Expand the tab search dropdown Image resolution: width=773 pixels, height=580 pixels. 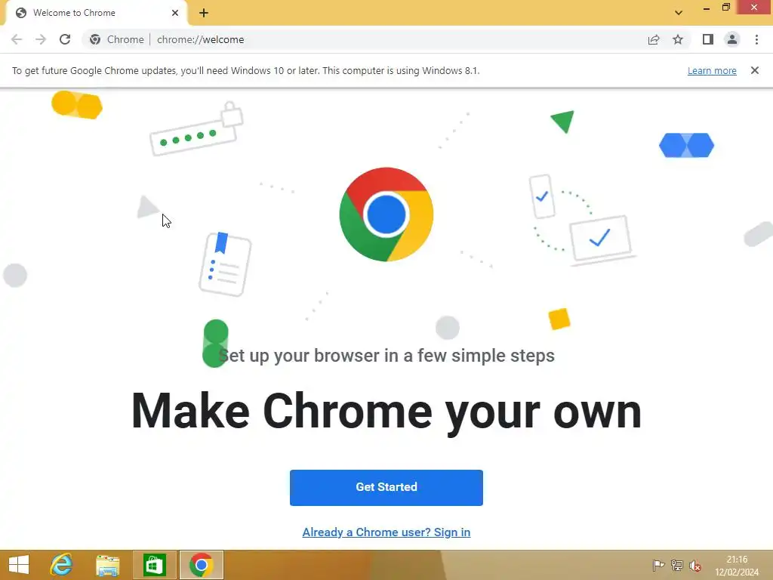point(679,13)
